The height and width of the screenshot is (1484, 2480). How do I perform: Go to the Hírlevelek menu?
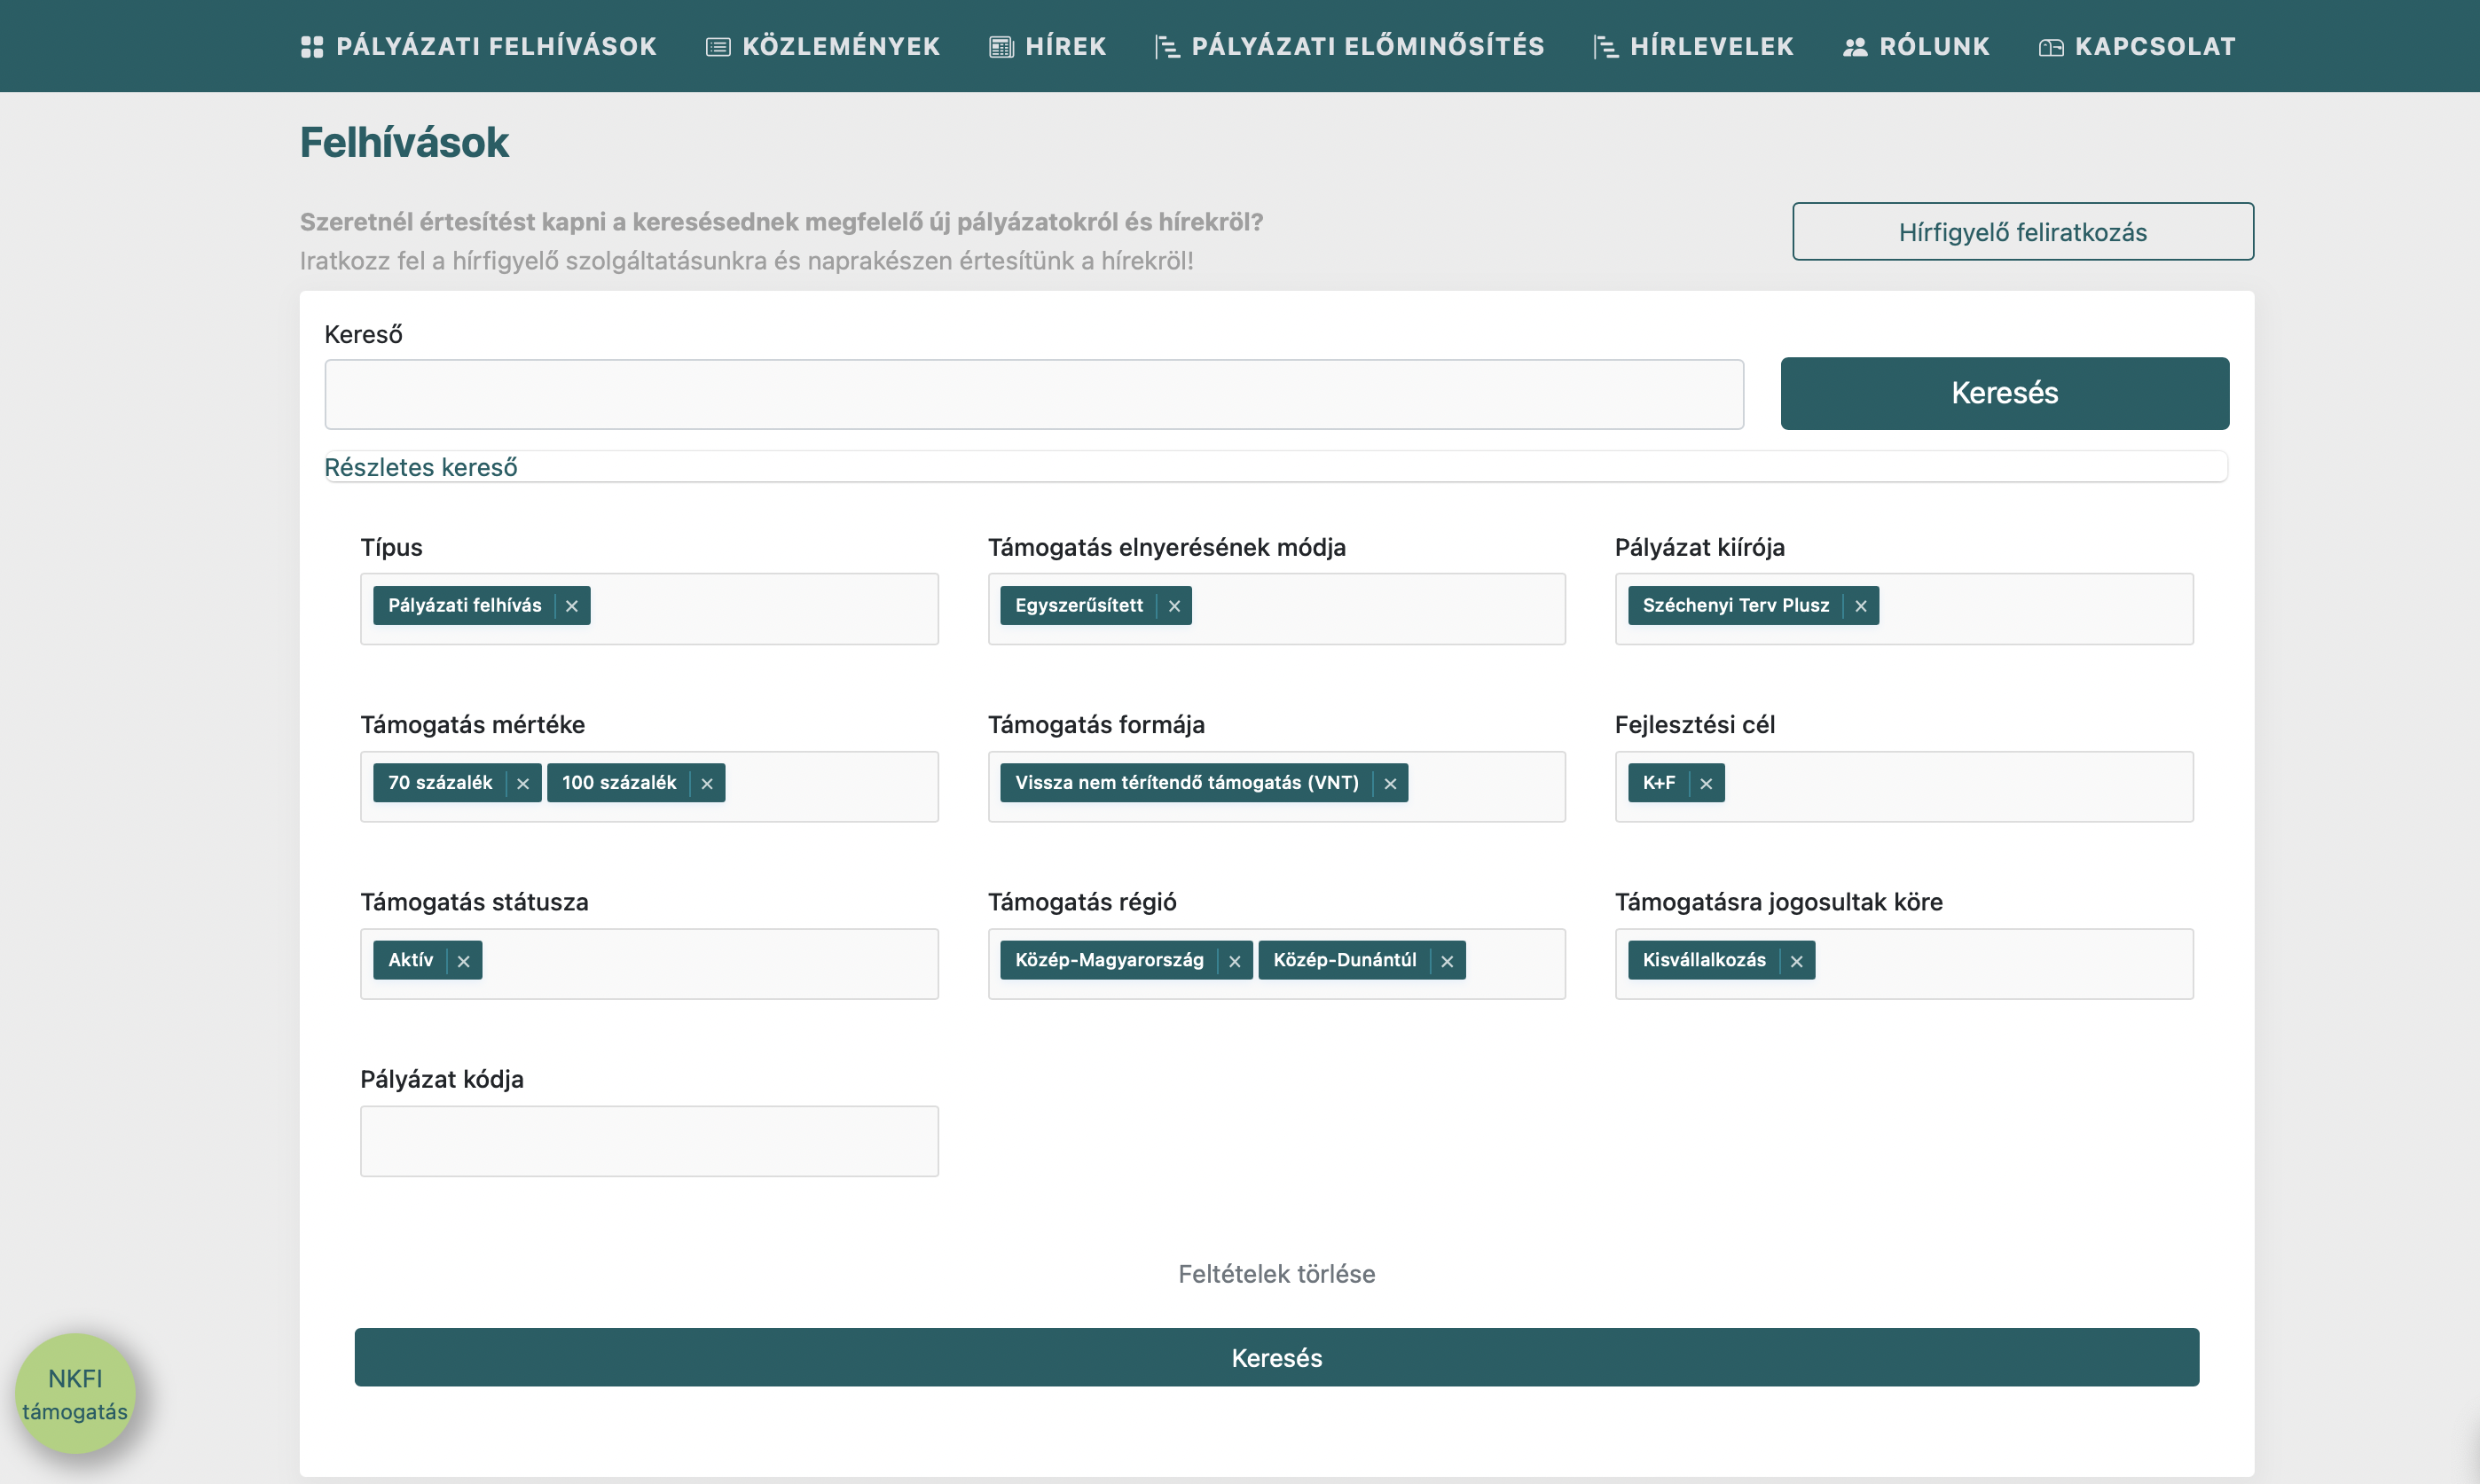point(1711,46)
